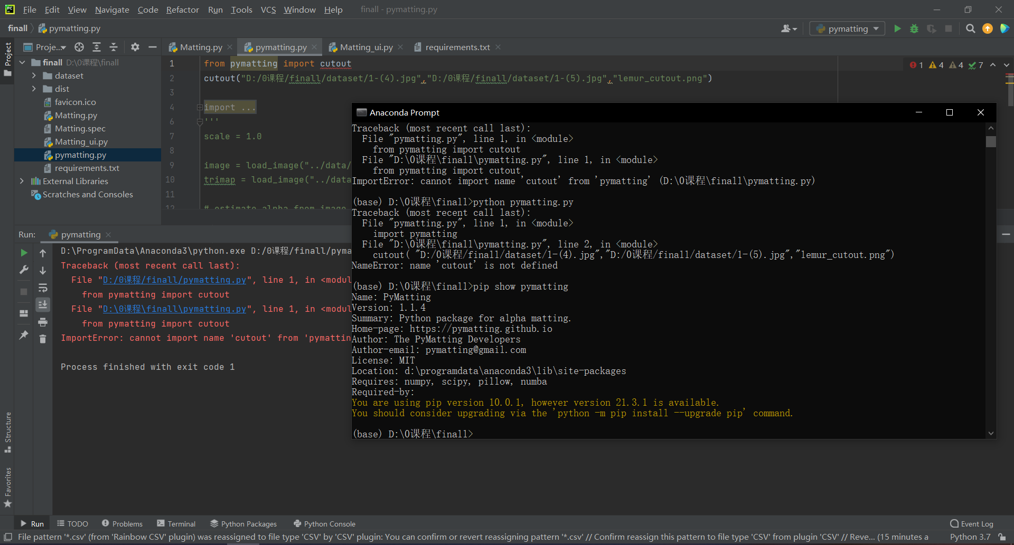Open the Problems tool window
1014x545 pixels.
[x=122, y=523]
